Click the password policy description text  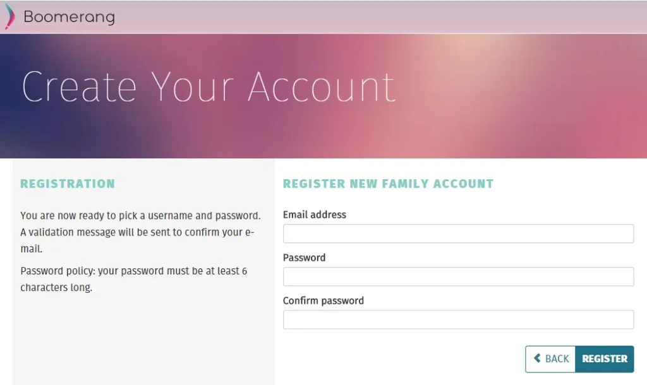[x=134, y=278]
